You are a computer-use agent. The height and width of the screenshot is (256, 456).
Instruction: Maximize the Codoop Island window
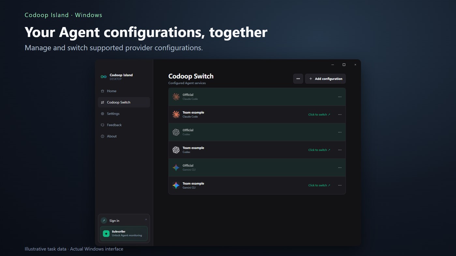344,65
